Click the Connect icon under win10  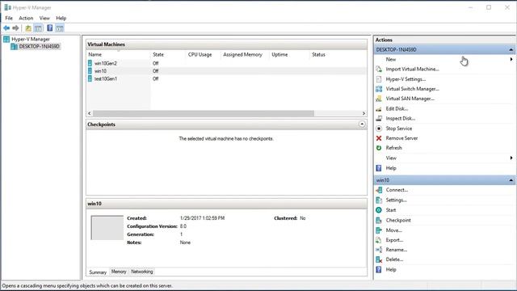click(x=379, y=190)
